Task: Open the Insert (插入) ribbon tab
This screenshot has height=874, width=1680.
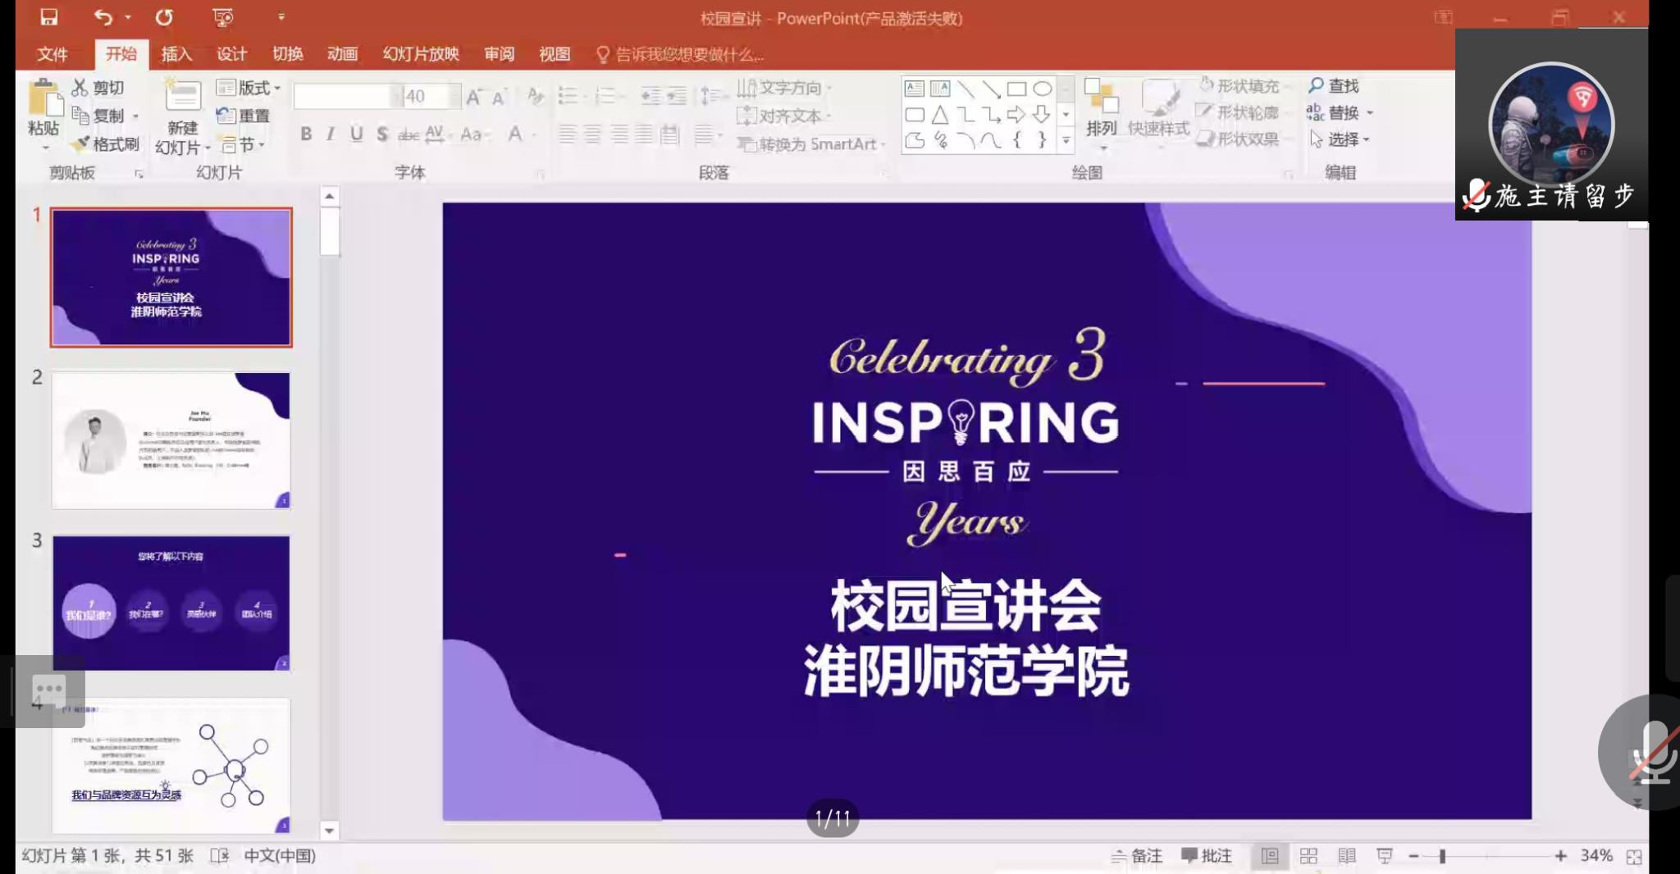Action: 176,54
